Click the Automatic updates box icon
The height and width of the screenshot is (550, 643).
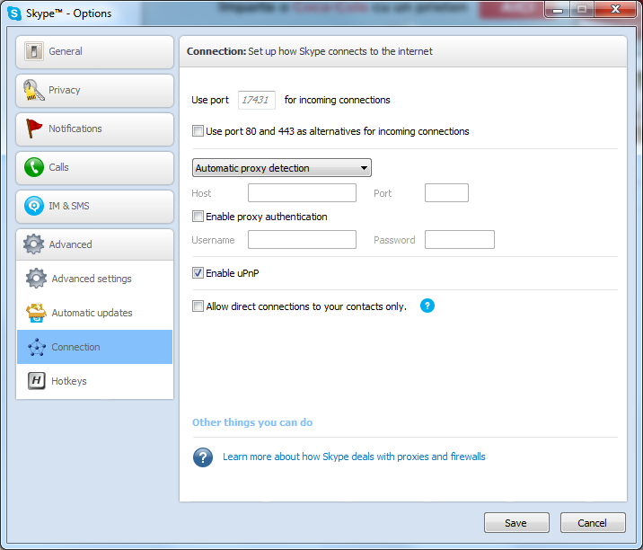coord(36,313)
